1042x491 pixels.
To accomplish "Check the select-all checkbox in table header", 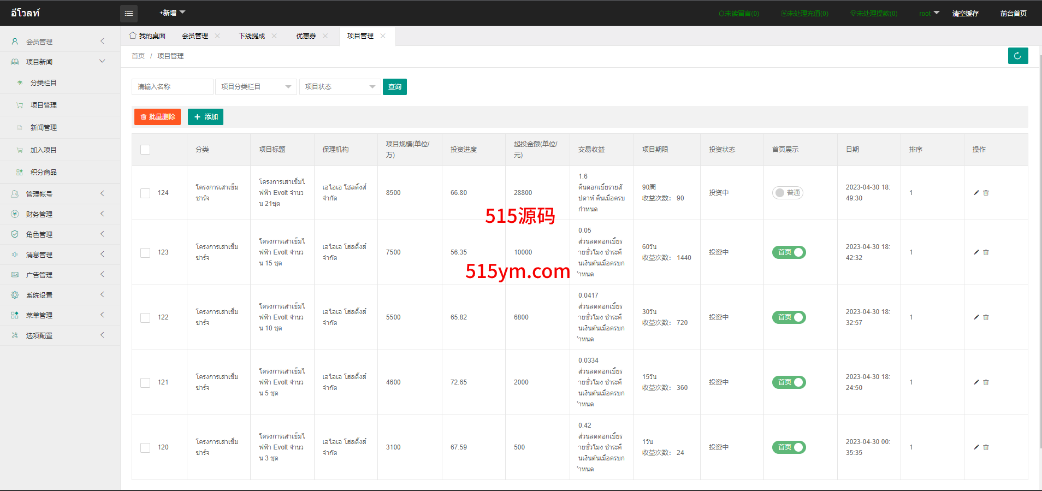I will click(145, 150).
